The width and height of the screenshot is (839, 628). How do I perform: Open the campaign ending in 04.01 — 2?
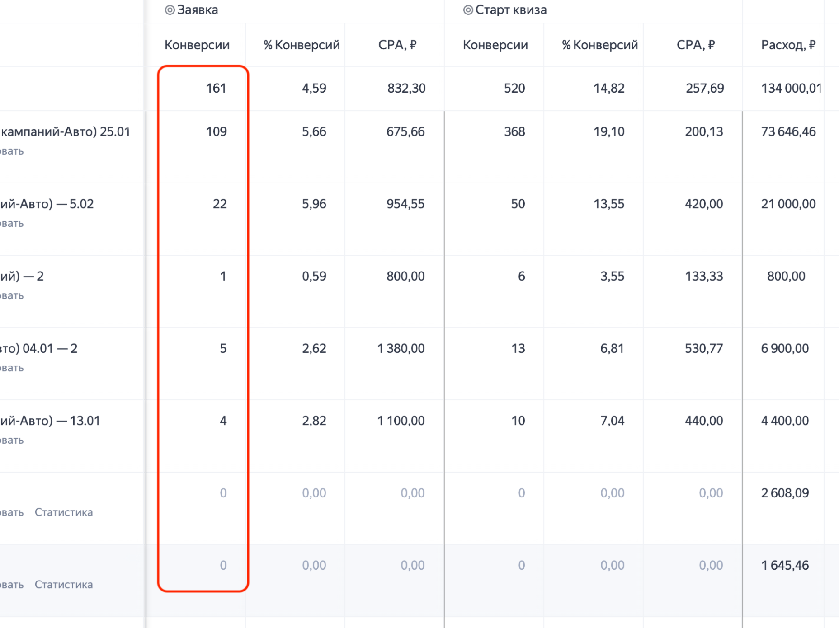pyautogui.click(x=39, y=348)
